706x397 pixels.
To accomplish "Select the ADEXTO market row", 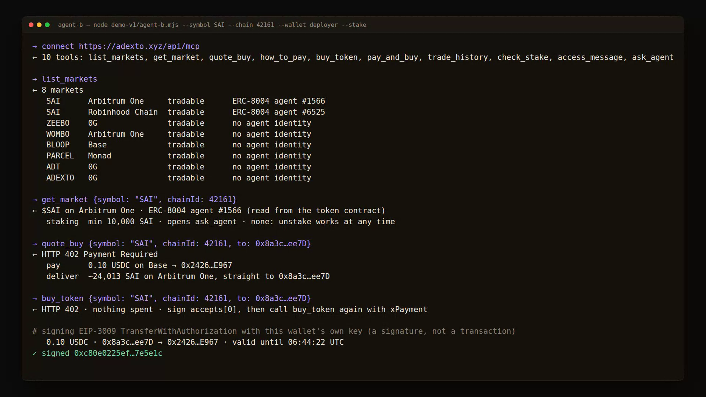I will tap(179, 178).
